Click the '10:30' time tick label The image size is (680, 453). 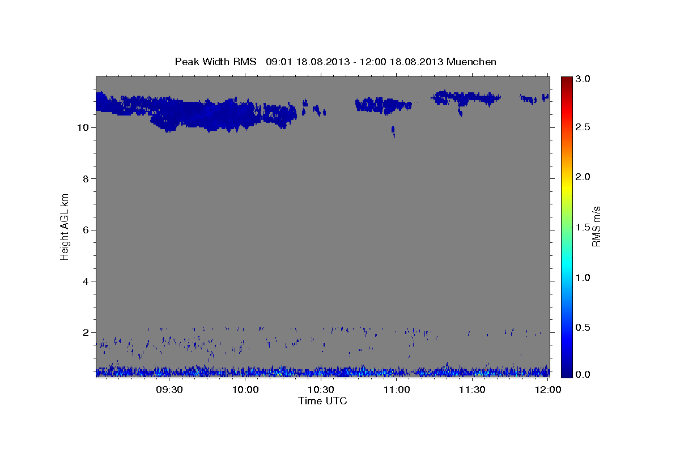click(321, 390)
